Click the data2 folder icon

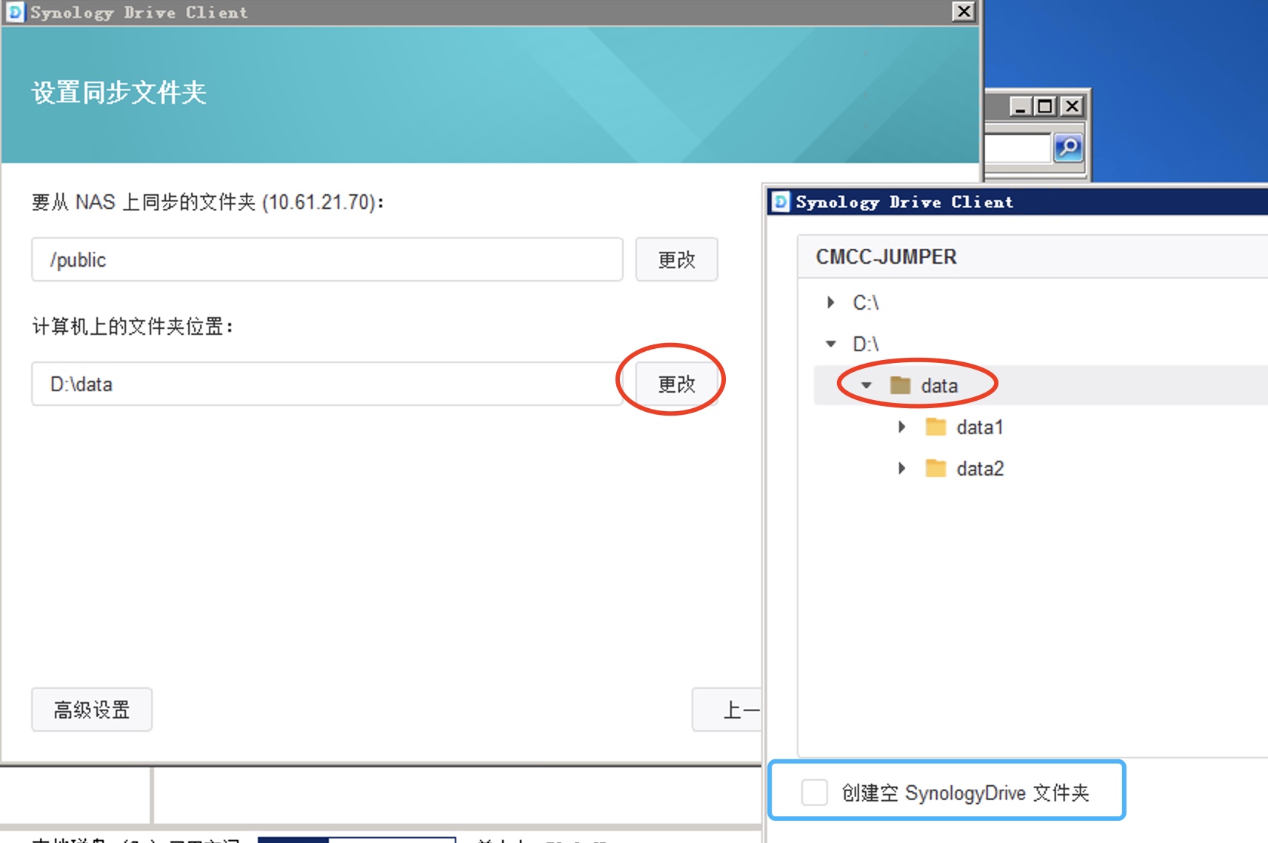[935, 468]
